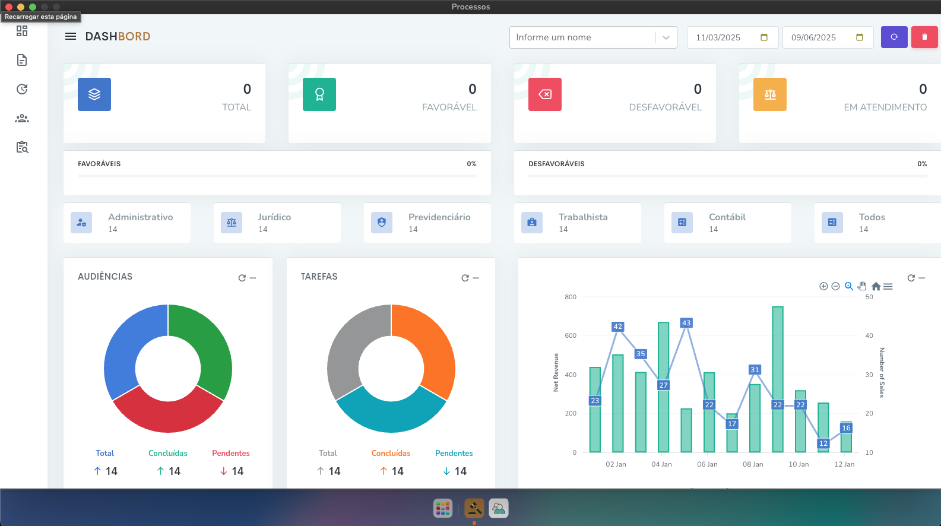
Task: Click the Previdenciário shield icon
Action: point(382,223)
